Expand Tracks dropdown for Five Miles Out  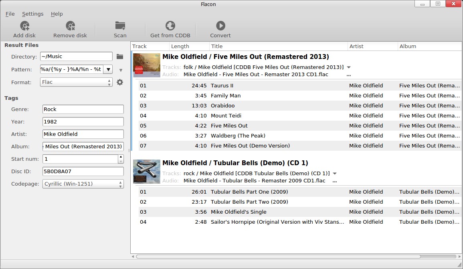pyautogui.click(x=349, y=67)
